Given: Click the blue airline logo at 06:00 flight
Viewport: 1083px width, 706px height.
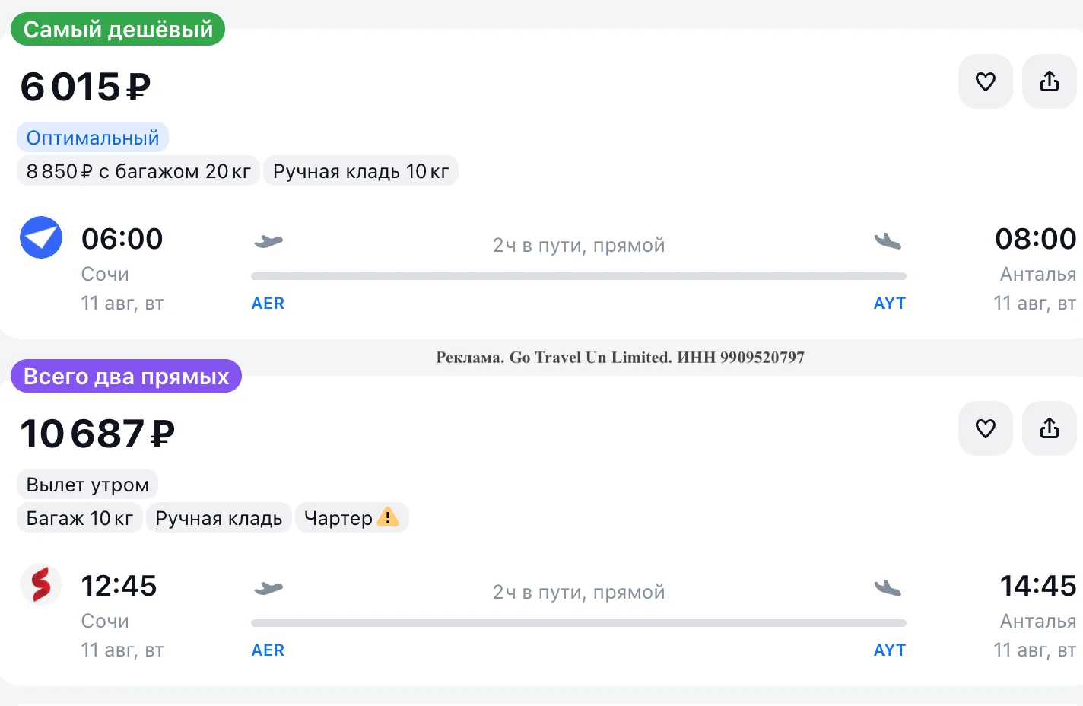Looking at the screenshot, I should click(41, 237).
